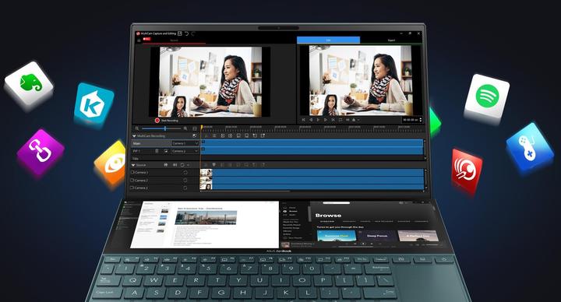Viewport: 561px width, 302px height.
Task: Click the sync circular icon in Source header
Action: (182, 165)
